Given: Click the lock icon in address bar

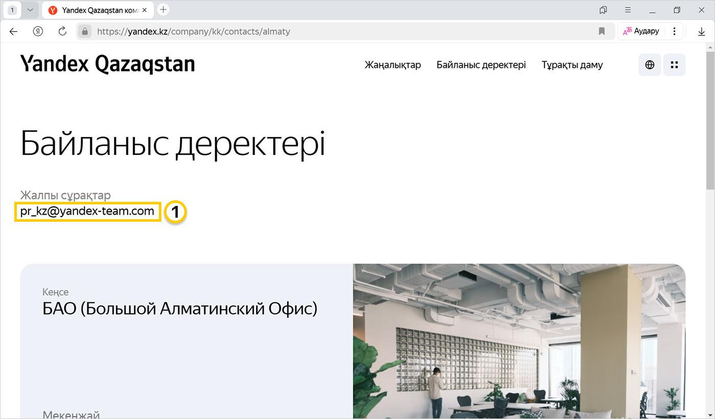Looking at the screenshot, I should tap(85, 32).
